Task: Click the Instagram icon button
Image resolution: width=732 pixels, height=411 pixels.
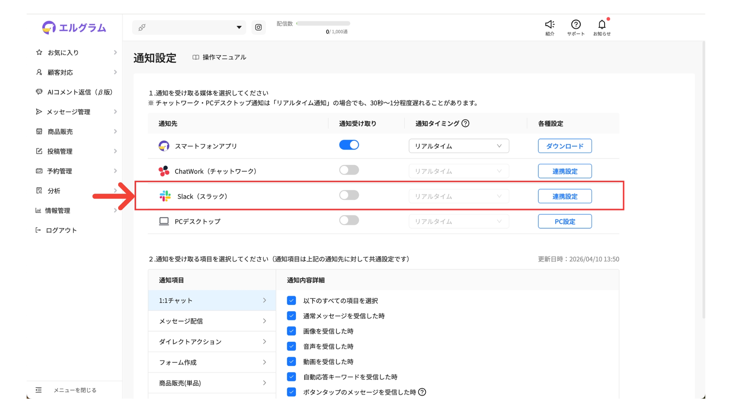Action: point(258,27)
